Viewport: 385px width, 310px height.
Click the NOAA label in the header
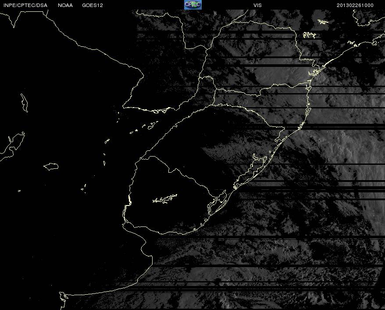pos(65,5)
